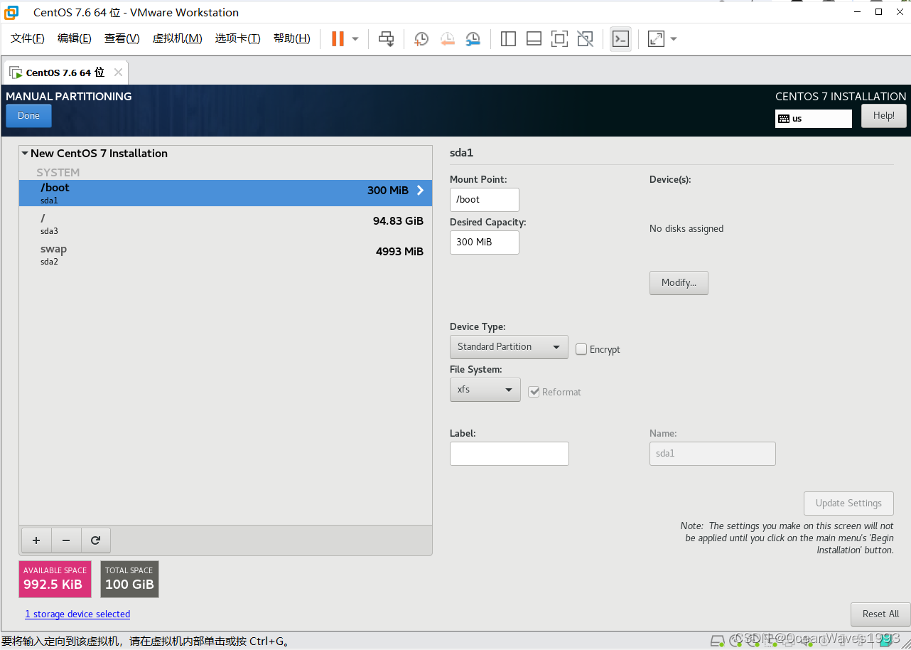Click the us keyboard layout indicator
911x650 pixels.
pos(814,119)
